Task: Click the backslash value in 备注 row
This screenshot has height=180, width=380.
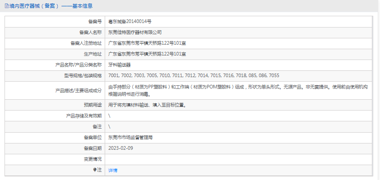Action: point(109,127)
